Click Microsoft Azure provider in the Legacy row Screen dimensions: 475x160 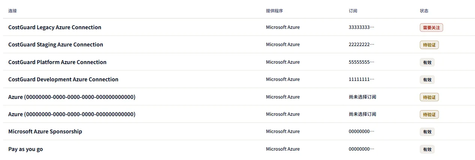click(283, 27)
